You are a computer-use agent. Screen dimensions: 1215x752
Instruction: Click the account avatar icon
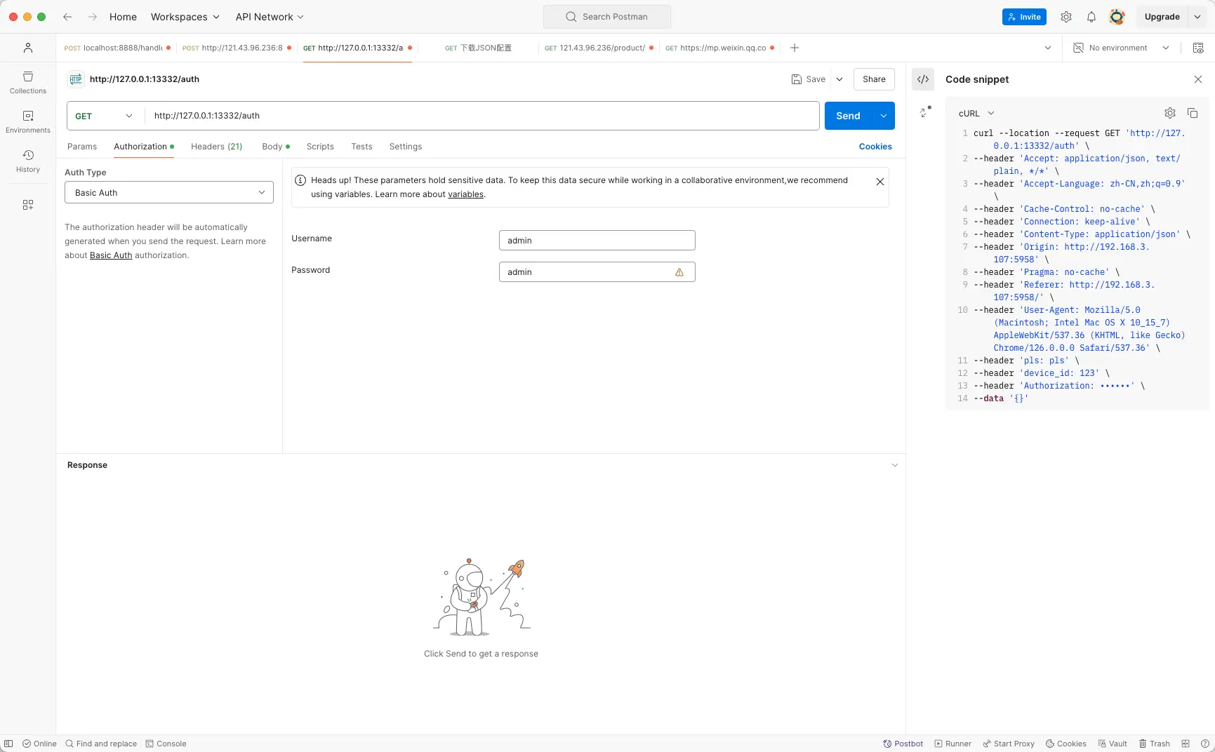(1117, 17)
